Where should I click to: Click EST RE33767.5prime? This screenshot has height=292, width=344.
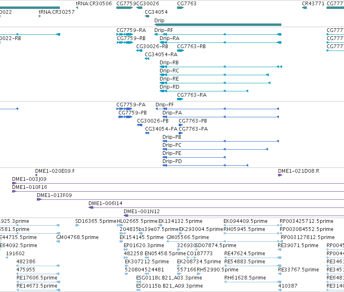pyautogui.click(x=298, y=270)
